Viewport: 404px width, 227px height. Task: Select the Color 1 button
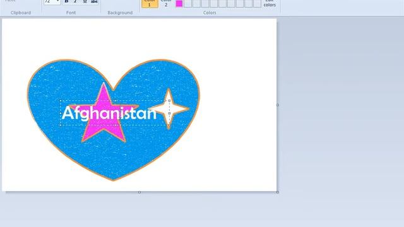point(150,4)
